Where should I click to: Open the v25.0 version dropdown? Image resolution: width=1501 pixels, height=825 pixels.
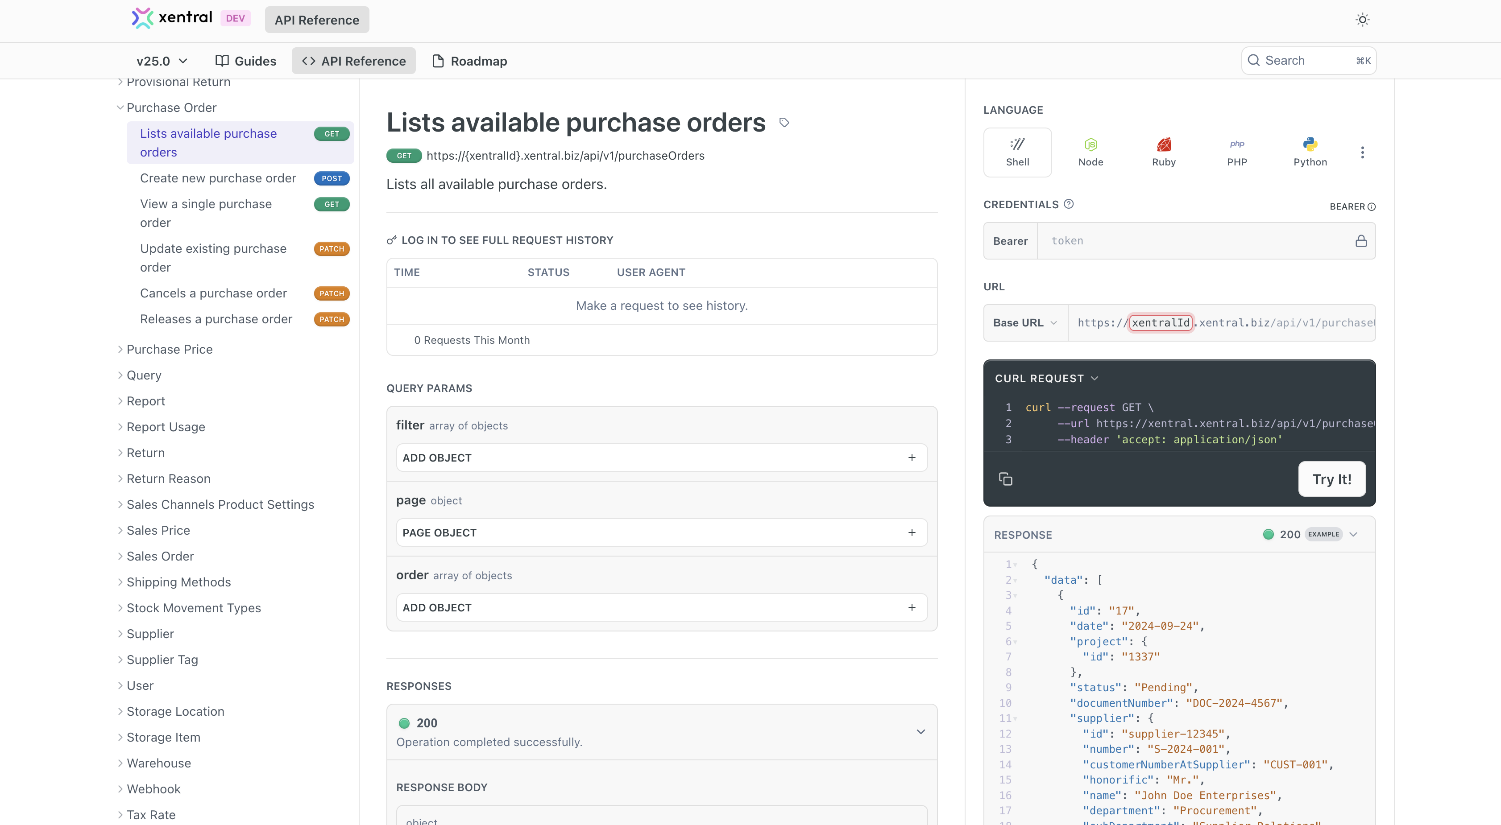pyautogui.click(x=162, y=61)
